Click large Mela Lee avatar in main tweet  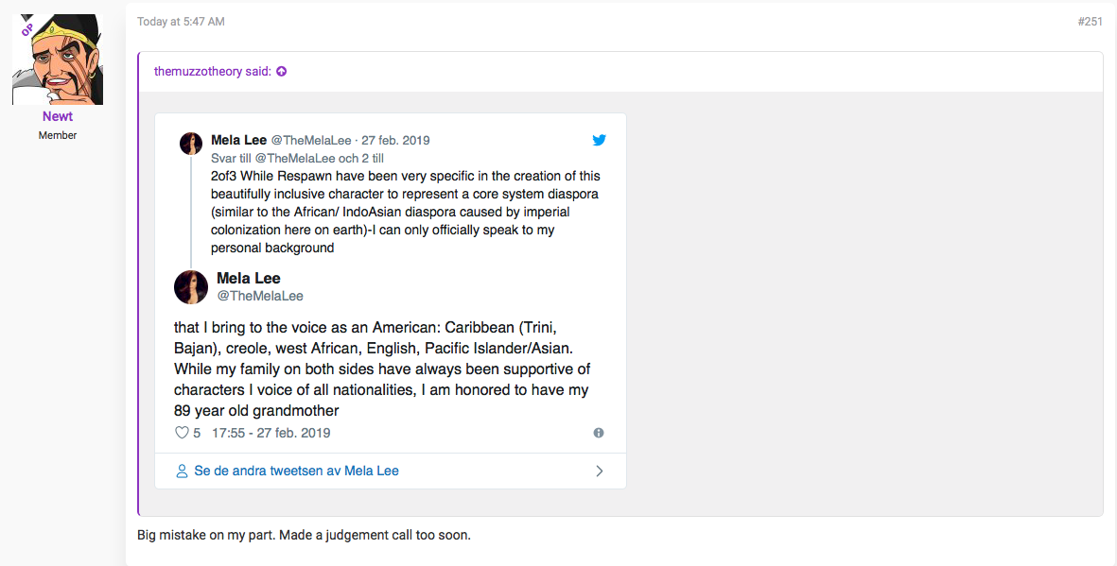click(191, 287)
